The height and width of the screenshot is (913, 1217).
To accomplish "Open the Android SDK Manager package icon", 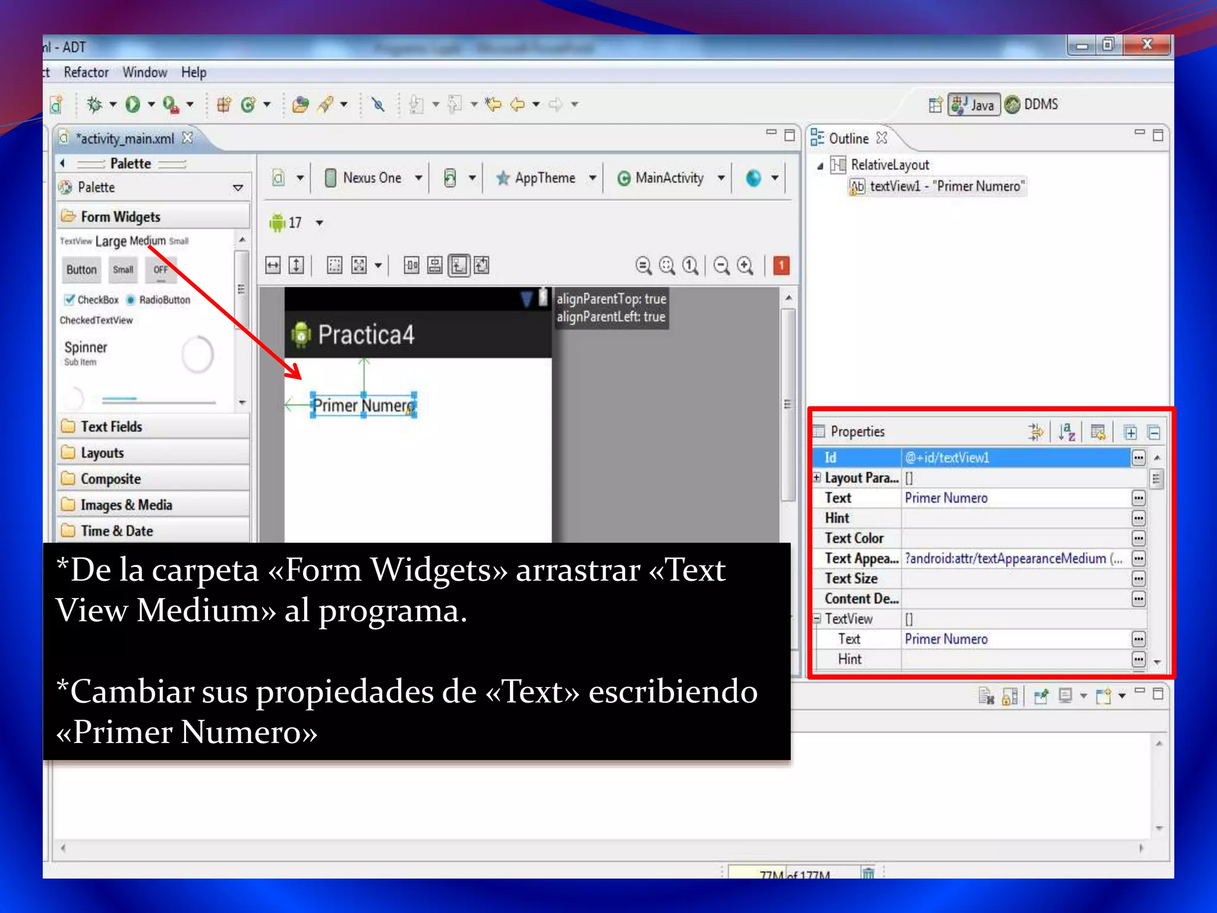I will pyautogui.click(x=223, y=105).
